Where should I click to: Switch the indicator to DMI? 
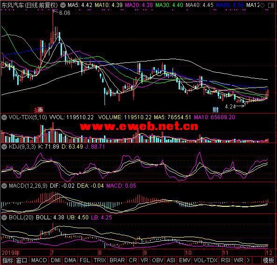(x=55, y=260)
